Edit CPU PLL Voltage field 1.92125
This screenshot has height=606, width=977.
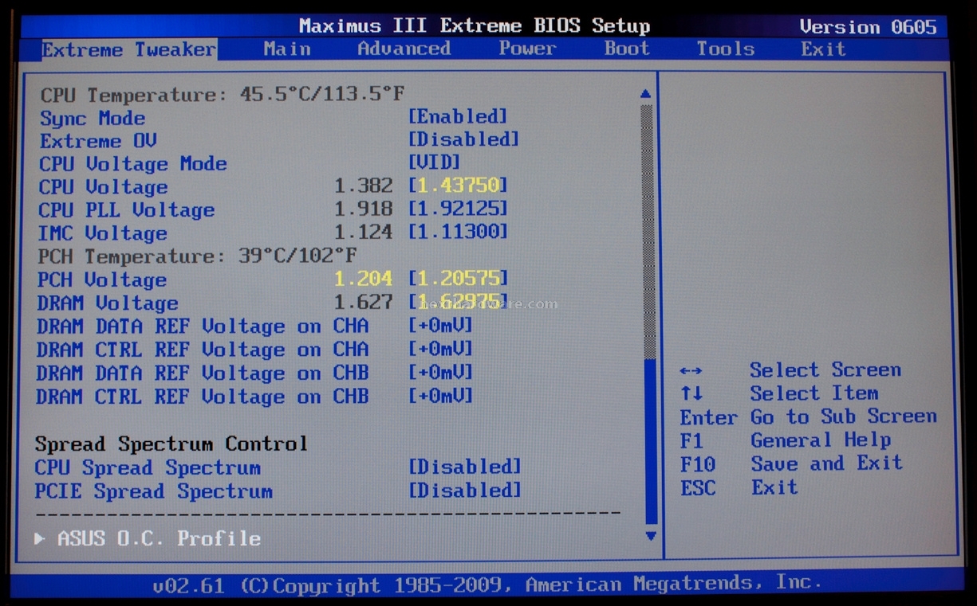coord(458,209)
